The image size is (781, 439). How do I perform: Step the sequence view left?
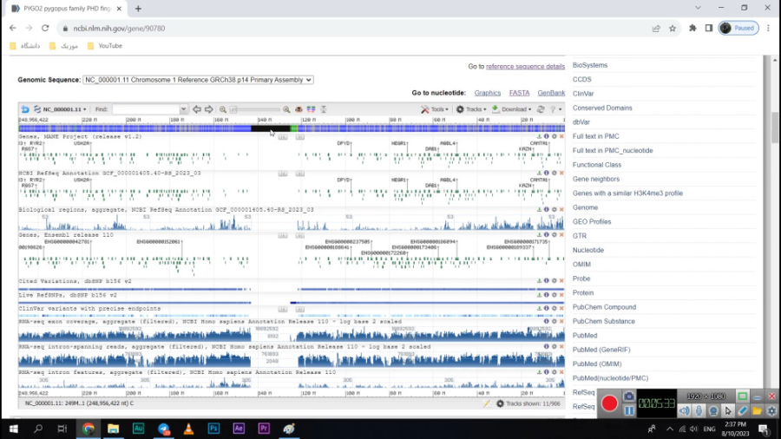click(197, 109)
